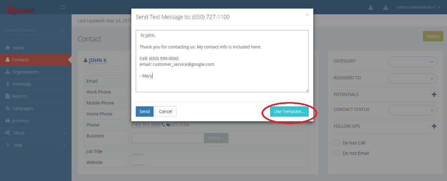Click the user profile icon in top bar
The width and height of the screenshot is (447, 181).
point(371,7)
